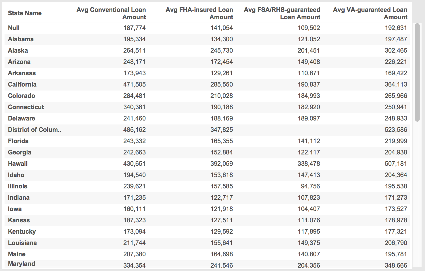Image resolution: width=425 pixels, height=271 pixels.
Task: Select the Kentucky row label
Action: (x=22, y=231)
